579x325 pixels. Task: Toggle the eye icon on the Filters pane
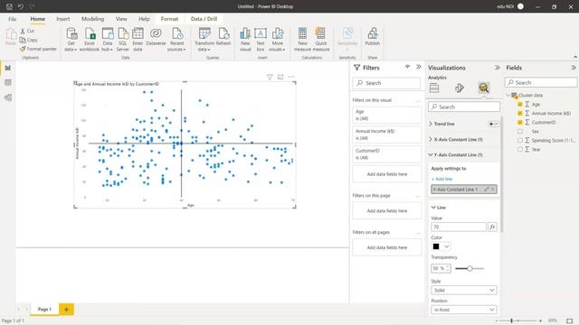point(407,67)
